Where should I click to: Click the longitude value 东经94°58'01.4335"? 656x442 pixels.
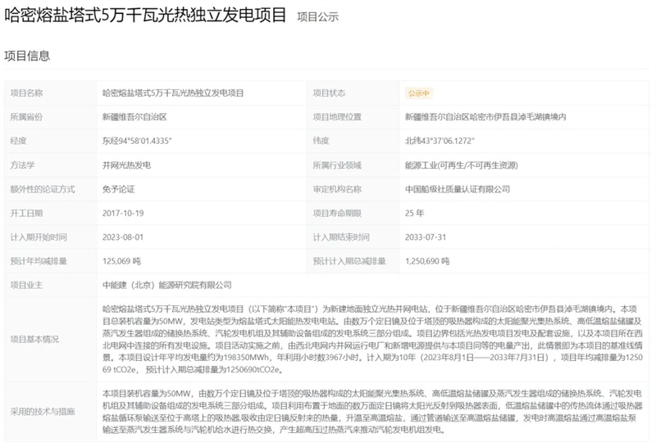pos(136,141)
